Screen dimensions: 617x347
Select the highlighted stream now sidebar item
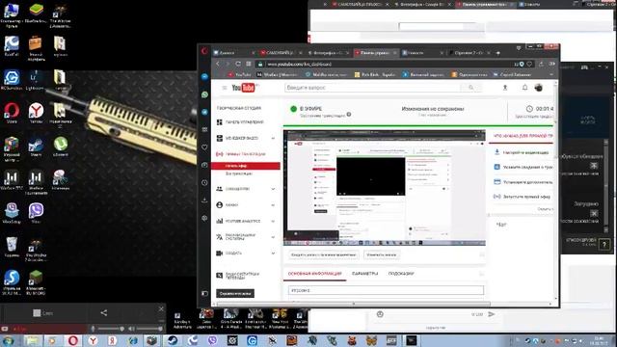tap(246, 166)
